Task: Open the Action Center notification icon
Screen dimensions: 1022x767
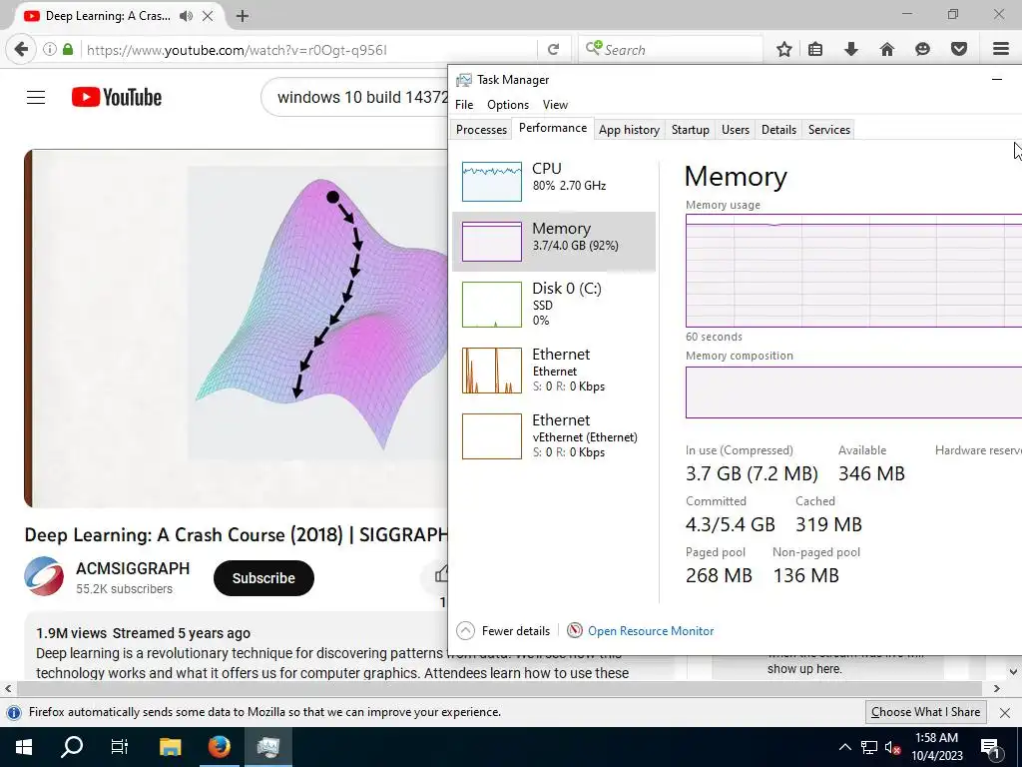Action: (x=990, y=747)
